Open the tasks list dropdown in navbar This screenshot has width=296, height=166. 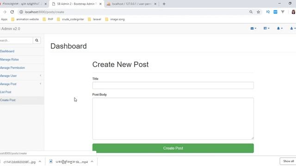pyautogui.click(x=266, y=28)
